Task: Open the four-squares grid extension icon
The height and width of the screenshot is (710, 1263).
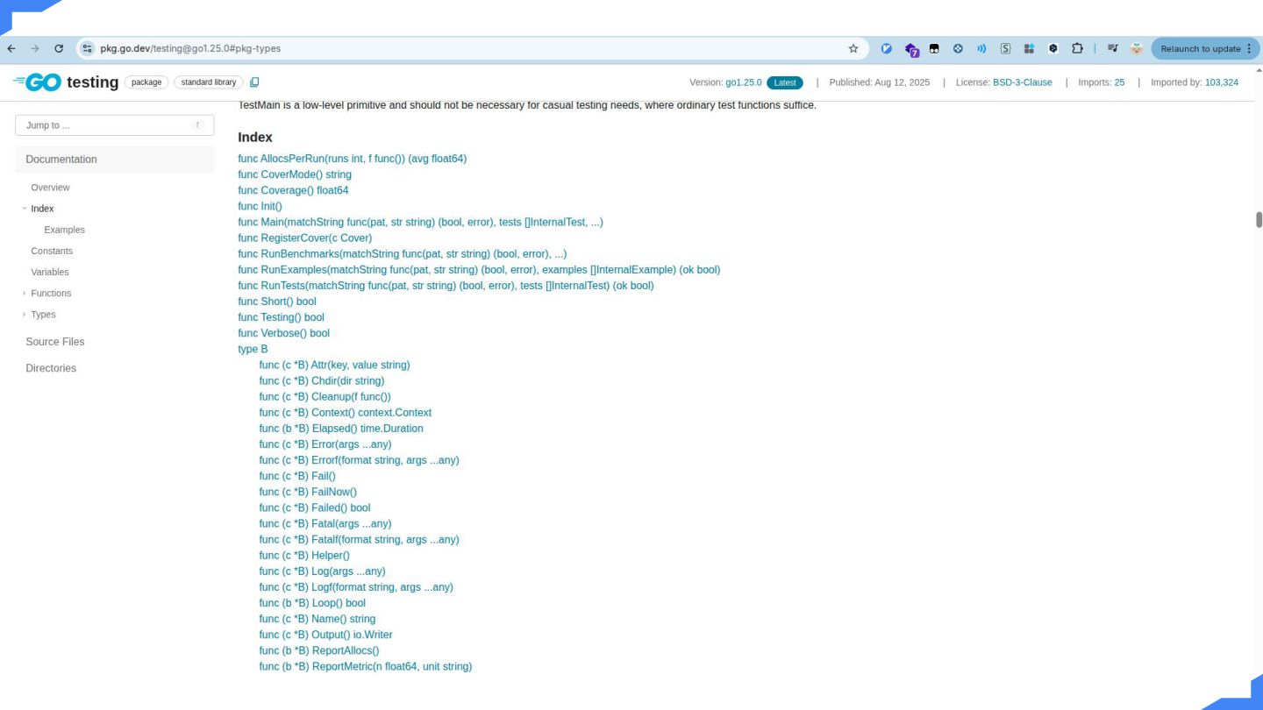Action: 1030,49
